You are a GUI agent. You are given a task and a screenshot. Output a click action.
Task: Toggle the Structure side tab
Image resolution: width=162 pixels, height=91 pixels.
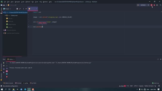[1, 77]
